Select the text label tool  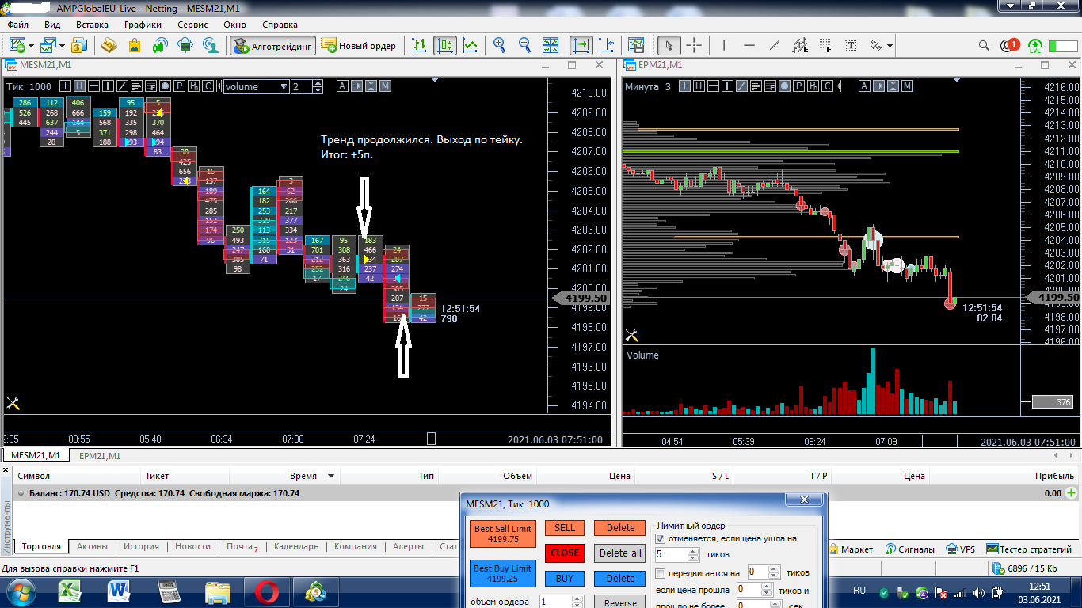pyautogui.click(x=851, y=45)
